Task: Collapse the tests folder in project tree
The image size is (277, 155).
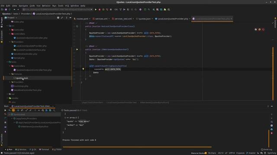Action: tap(7, 62)
